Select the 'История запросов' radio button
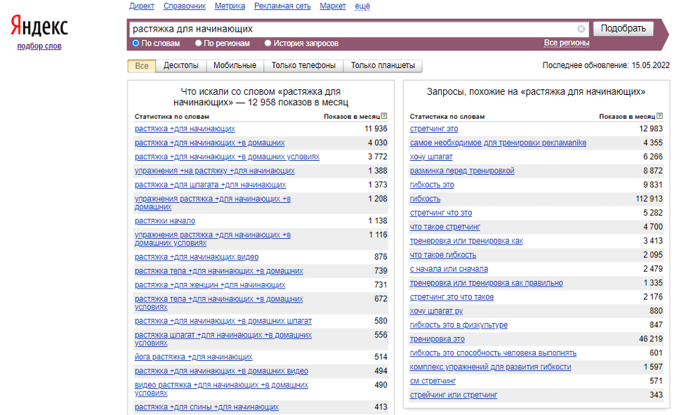Screen dimensions: 684x415 (268, 44)
